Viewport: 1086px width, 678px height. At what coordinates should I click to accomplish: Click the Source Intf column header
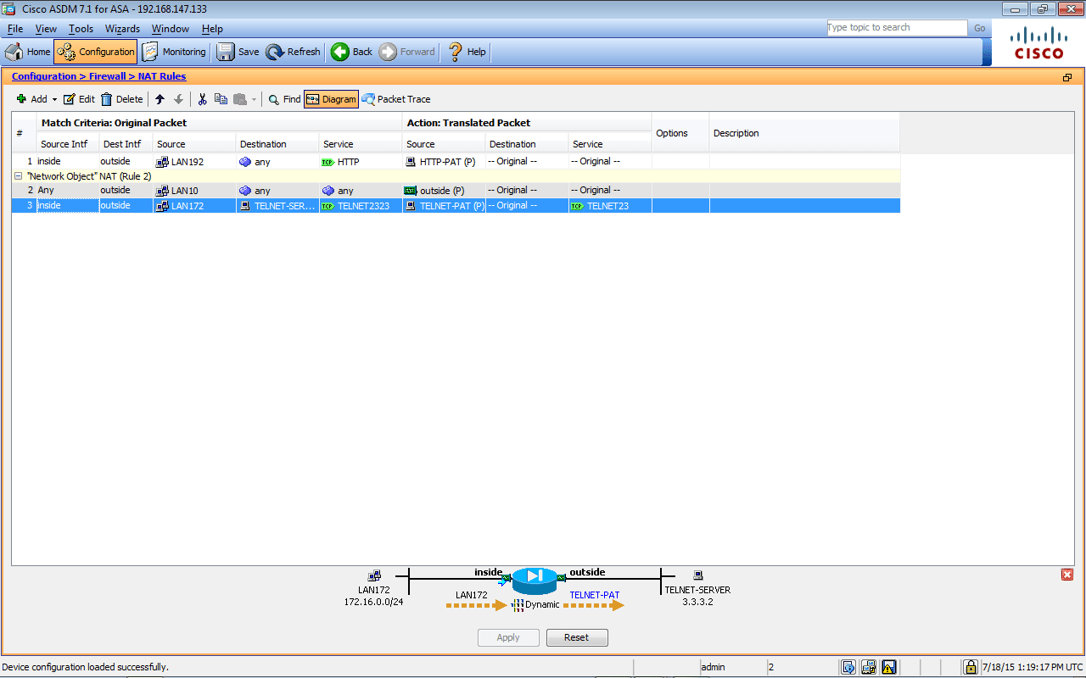(x=68, y=144)
